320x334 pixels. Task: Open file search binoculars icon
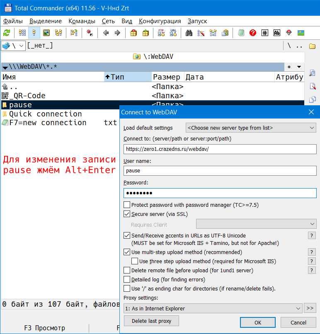click(189, 33)
